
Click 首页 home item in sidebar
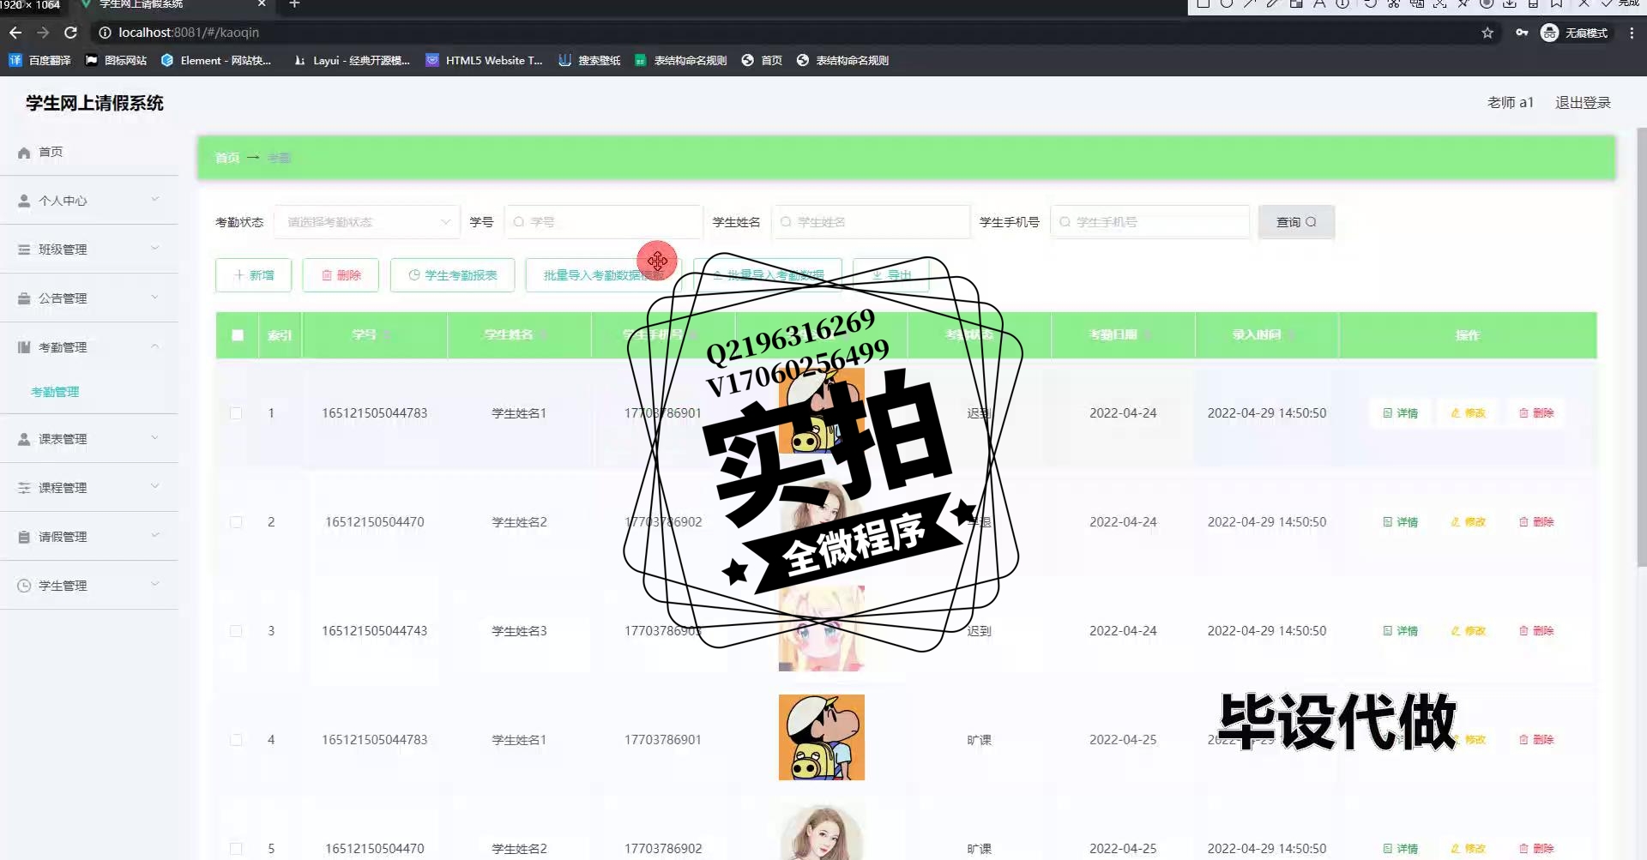click(x=89, y=152)
